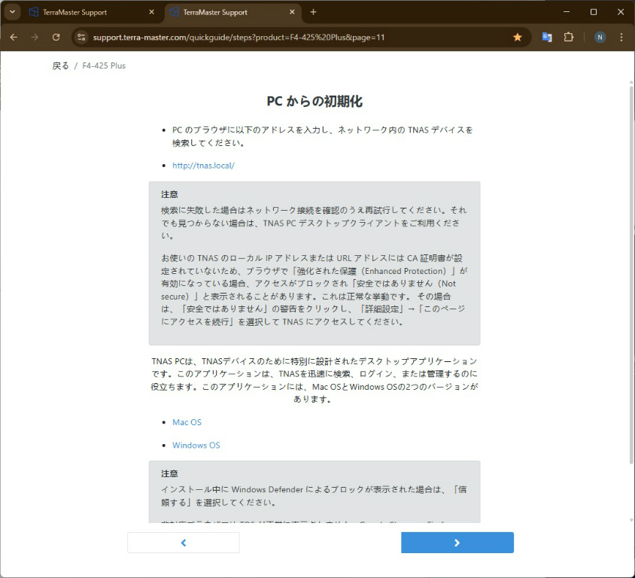Image resolution: width=635 pixels, height=578 pixels.
Task: Open site information icon in address bar
Action: click(x=82, y=37)
